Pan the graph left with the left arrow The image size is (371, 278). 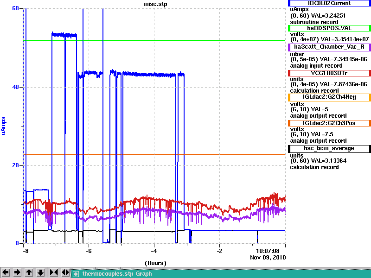(x=6, y=272)
